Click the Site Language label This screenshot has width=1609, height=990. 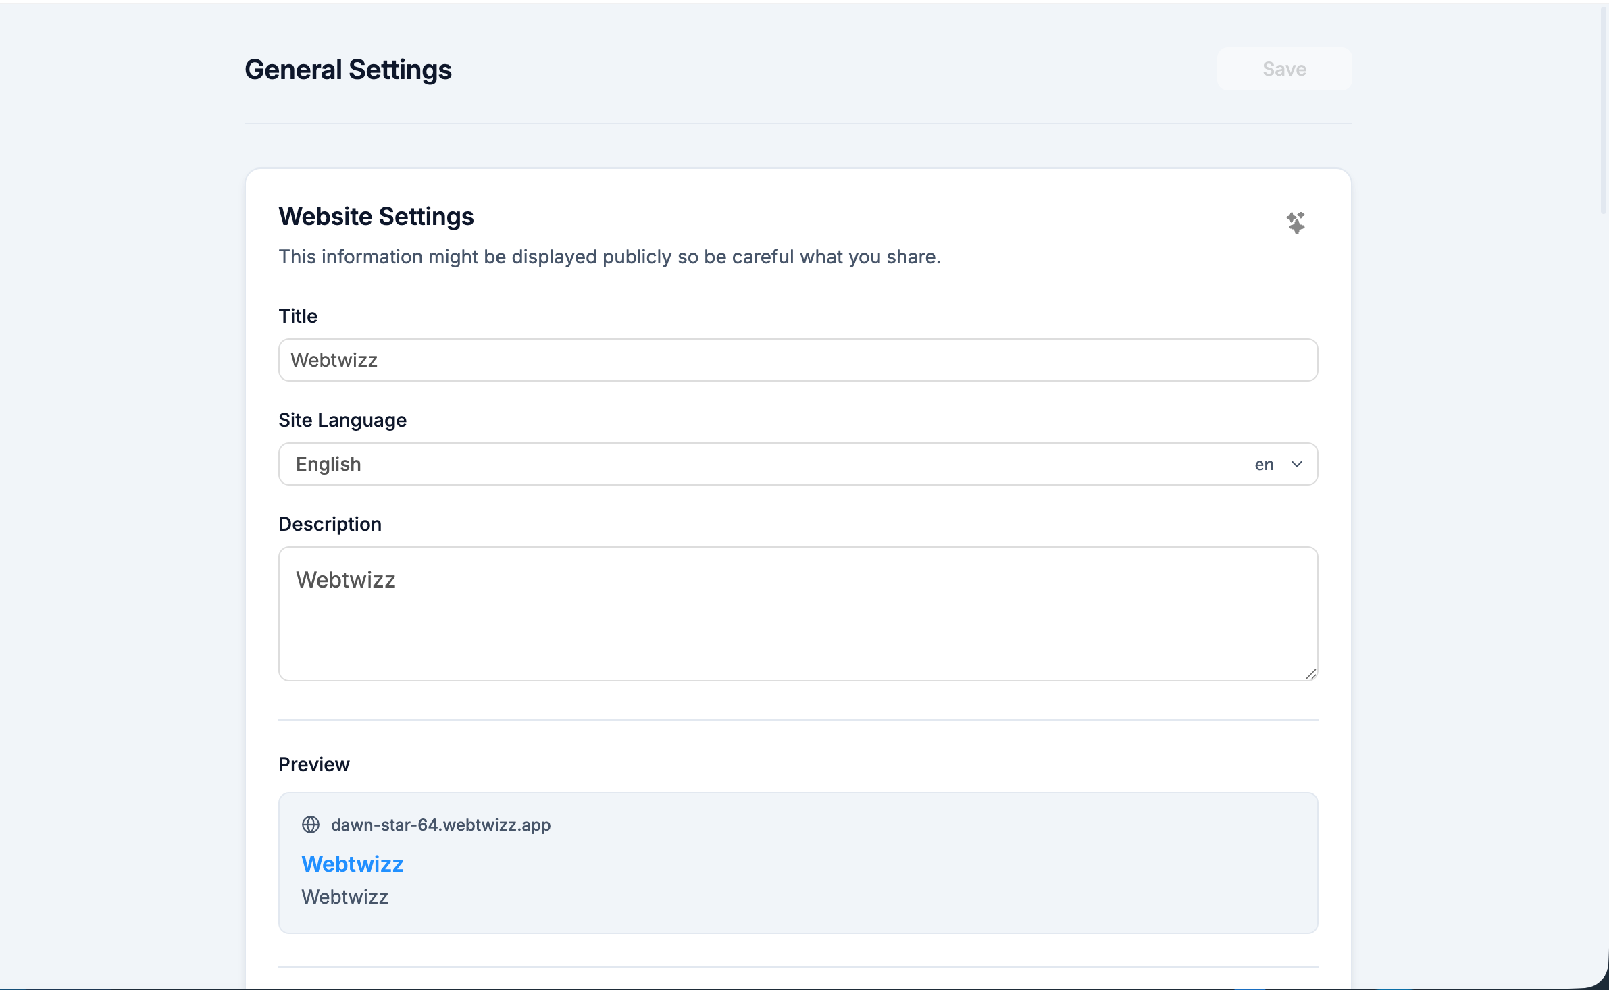click(342, 420)
